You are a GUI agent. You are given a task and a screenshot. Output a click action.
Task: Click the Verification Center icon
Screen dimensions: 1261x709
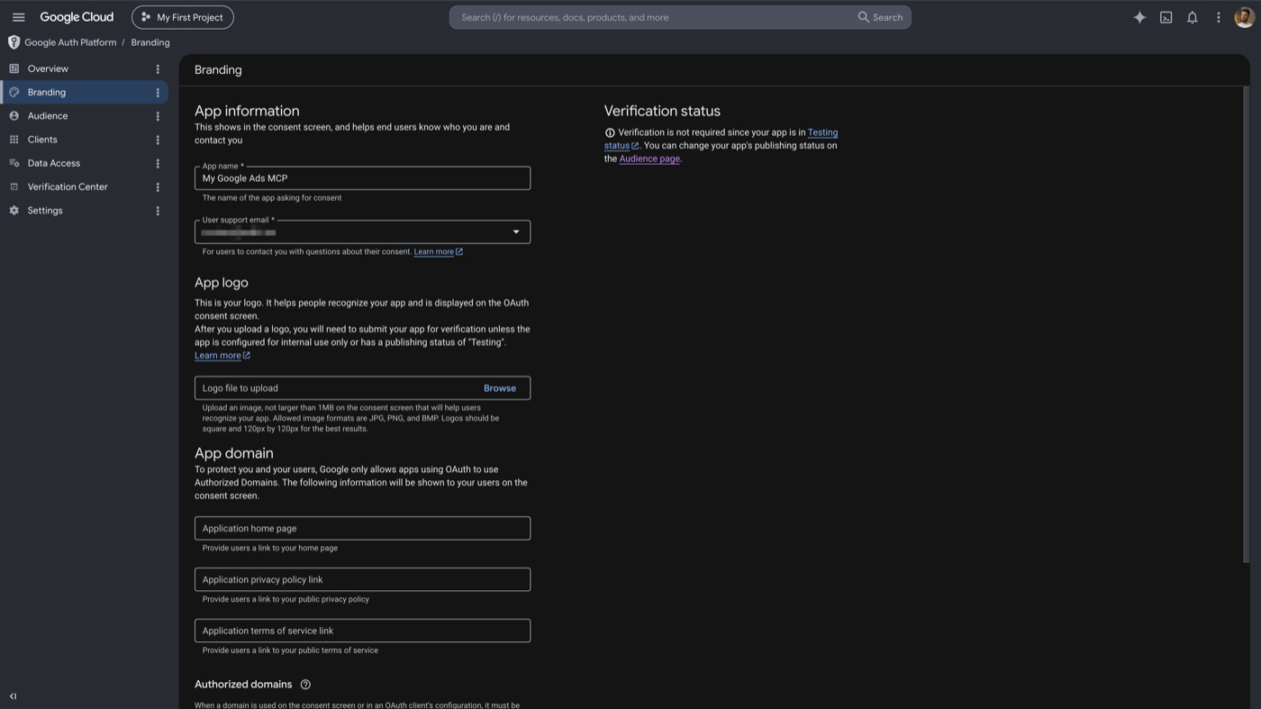point(14,186)
